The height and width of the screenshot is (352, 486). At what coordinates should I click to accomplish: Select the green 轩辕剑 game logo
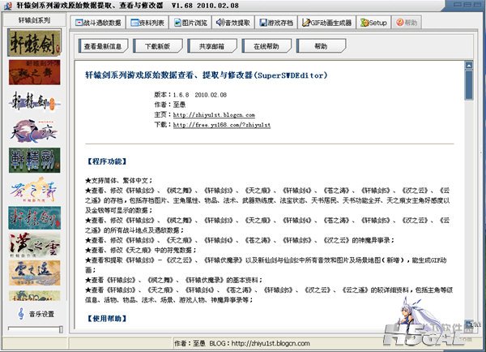pos(34,160)
